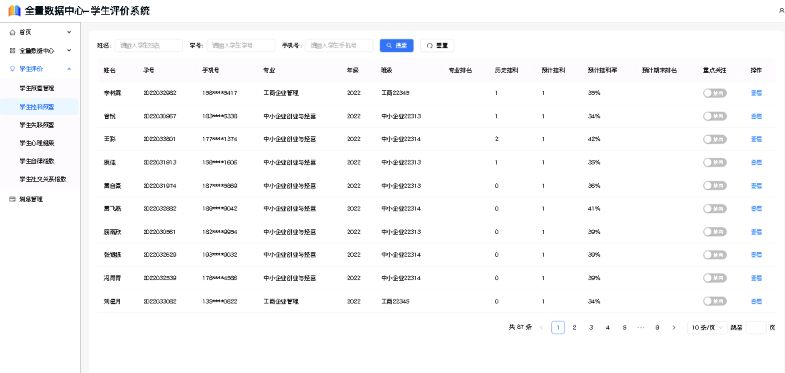Select current page 1 in pagination
Viewport: 785px width, 373px height.
coord(558,328)
